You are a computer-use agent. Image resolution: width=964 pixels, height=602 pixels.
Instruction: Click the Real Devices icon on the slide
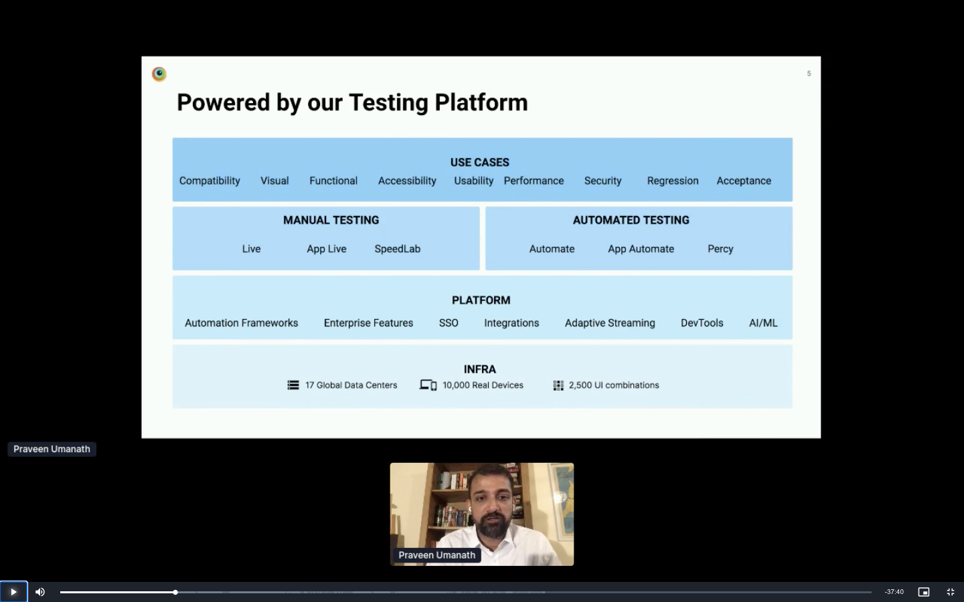click(428, 385)
